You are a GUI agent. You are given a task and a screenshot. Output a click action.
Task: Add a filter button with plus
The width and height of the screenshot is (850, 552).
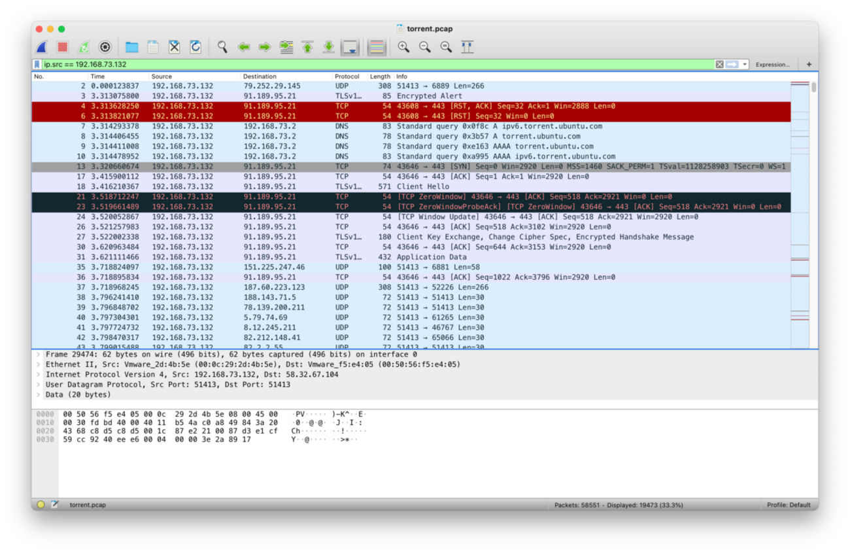coord(809,65)
